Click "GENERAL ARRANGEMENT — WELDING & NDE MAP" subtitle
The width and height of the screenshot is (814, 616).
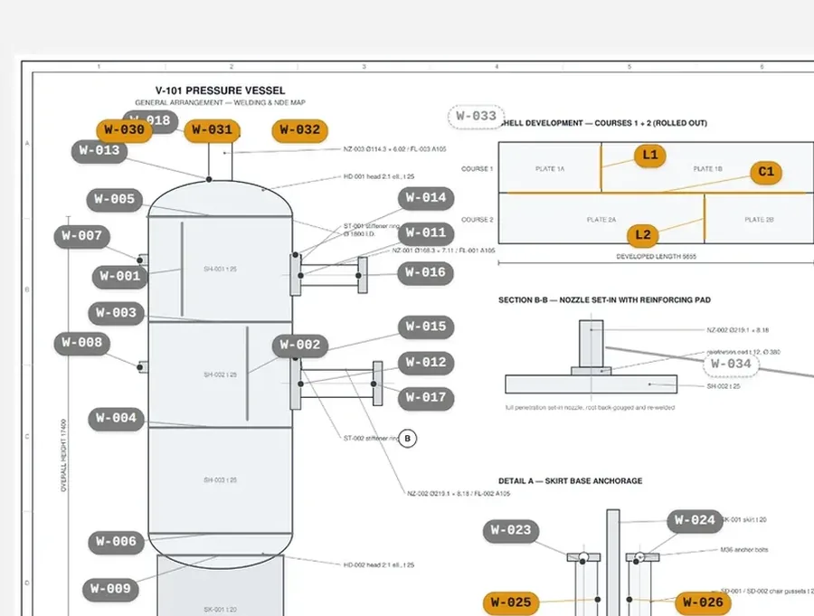[220, 103]
